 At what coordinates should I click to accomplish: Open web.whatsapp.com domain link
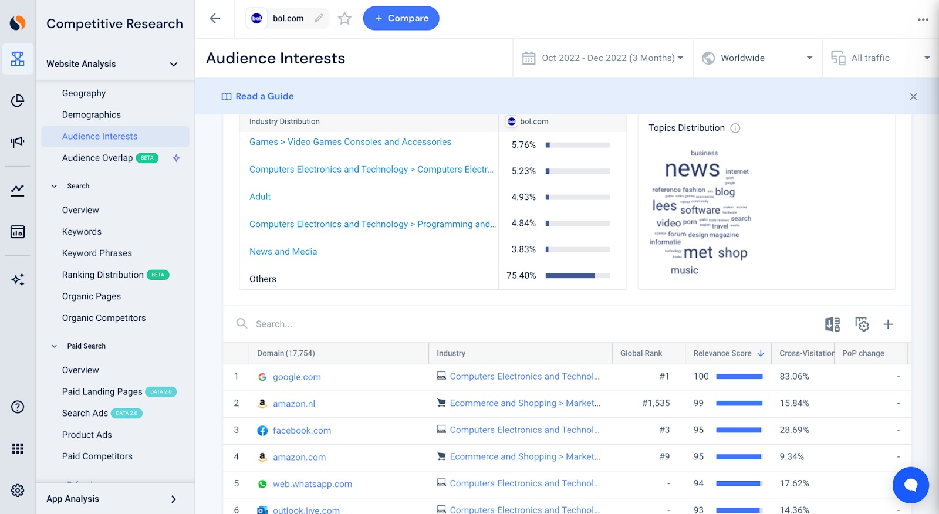(312, 484)
